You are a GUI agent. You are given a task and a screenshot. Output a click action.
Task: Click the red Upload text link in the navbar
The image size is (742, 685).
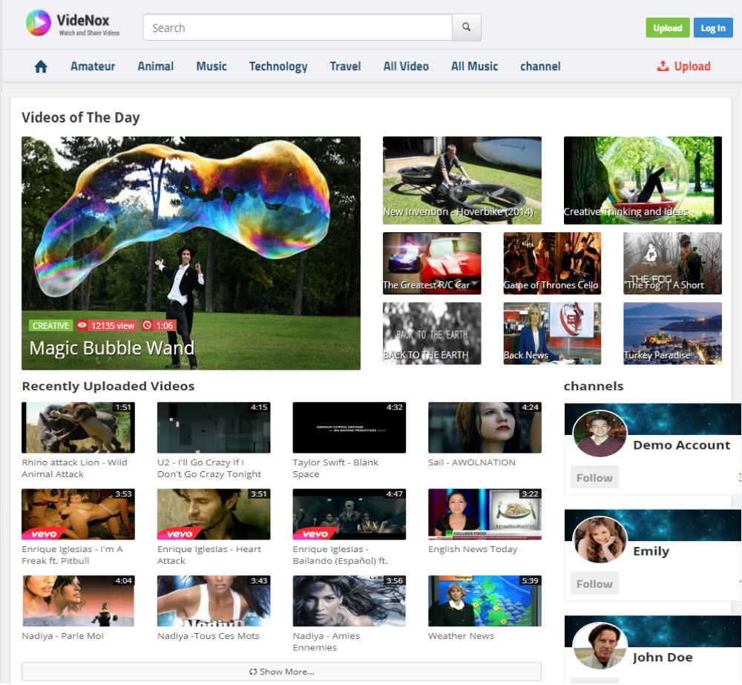[x=692, y=66]
